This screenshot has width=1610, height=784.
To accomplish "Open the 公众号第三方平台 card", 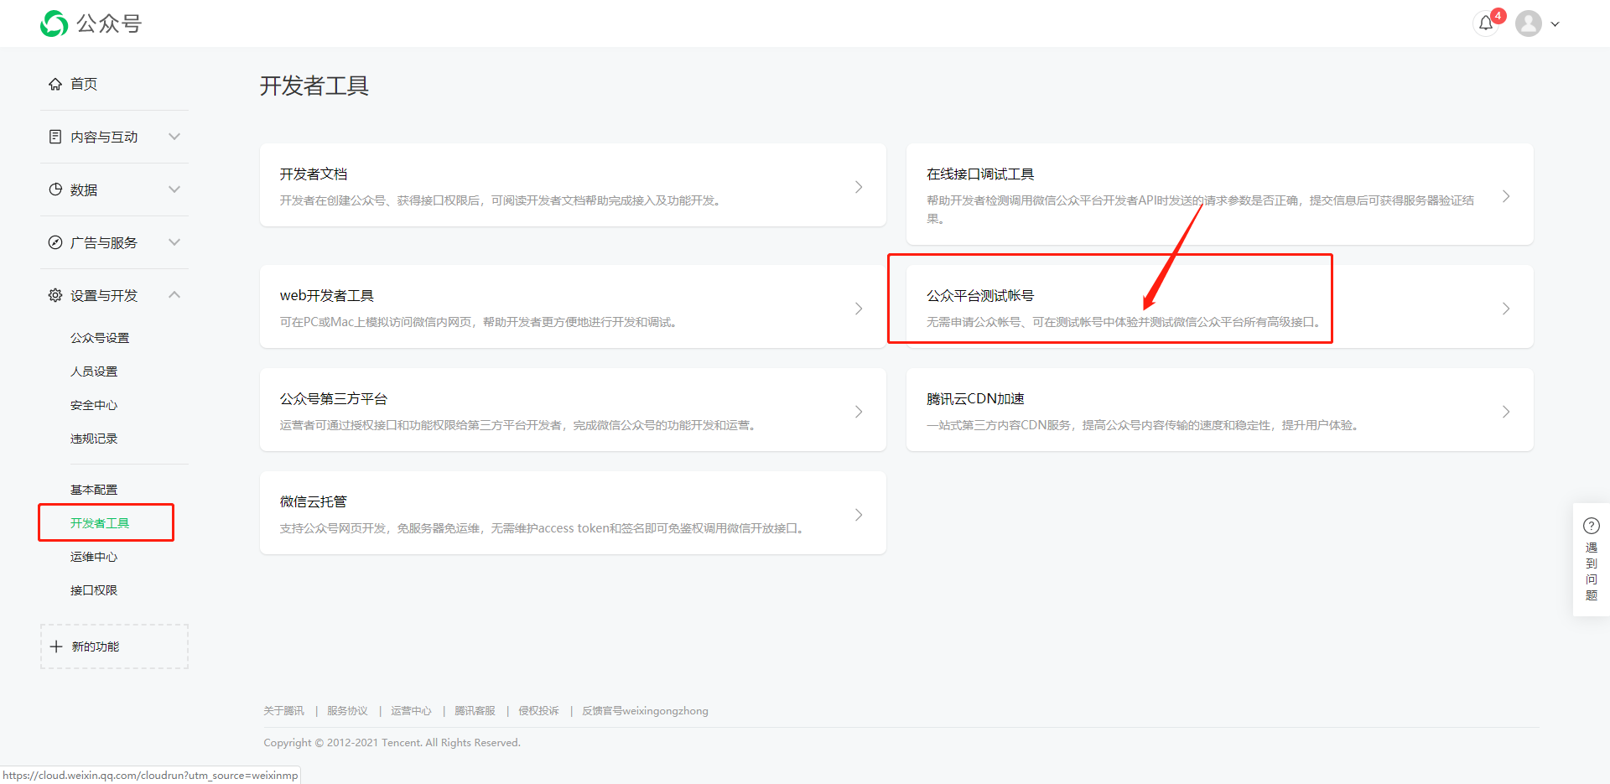I will [573, 410].
